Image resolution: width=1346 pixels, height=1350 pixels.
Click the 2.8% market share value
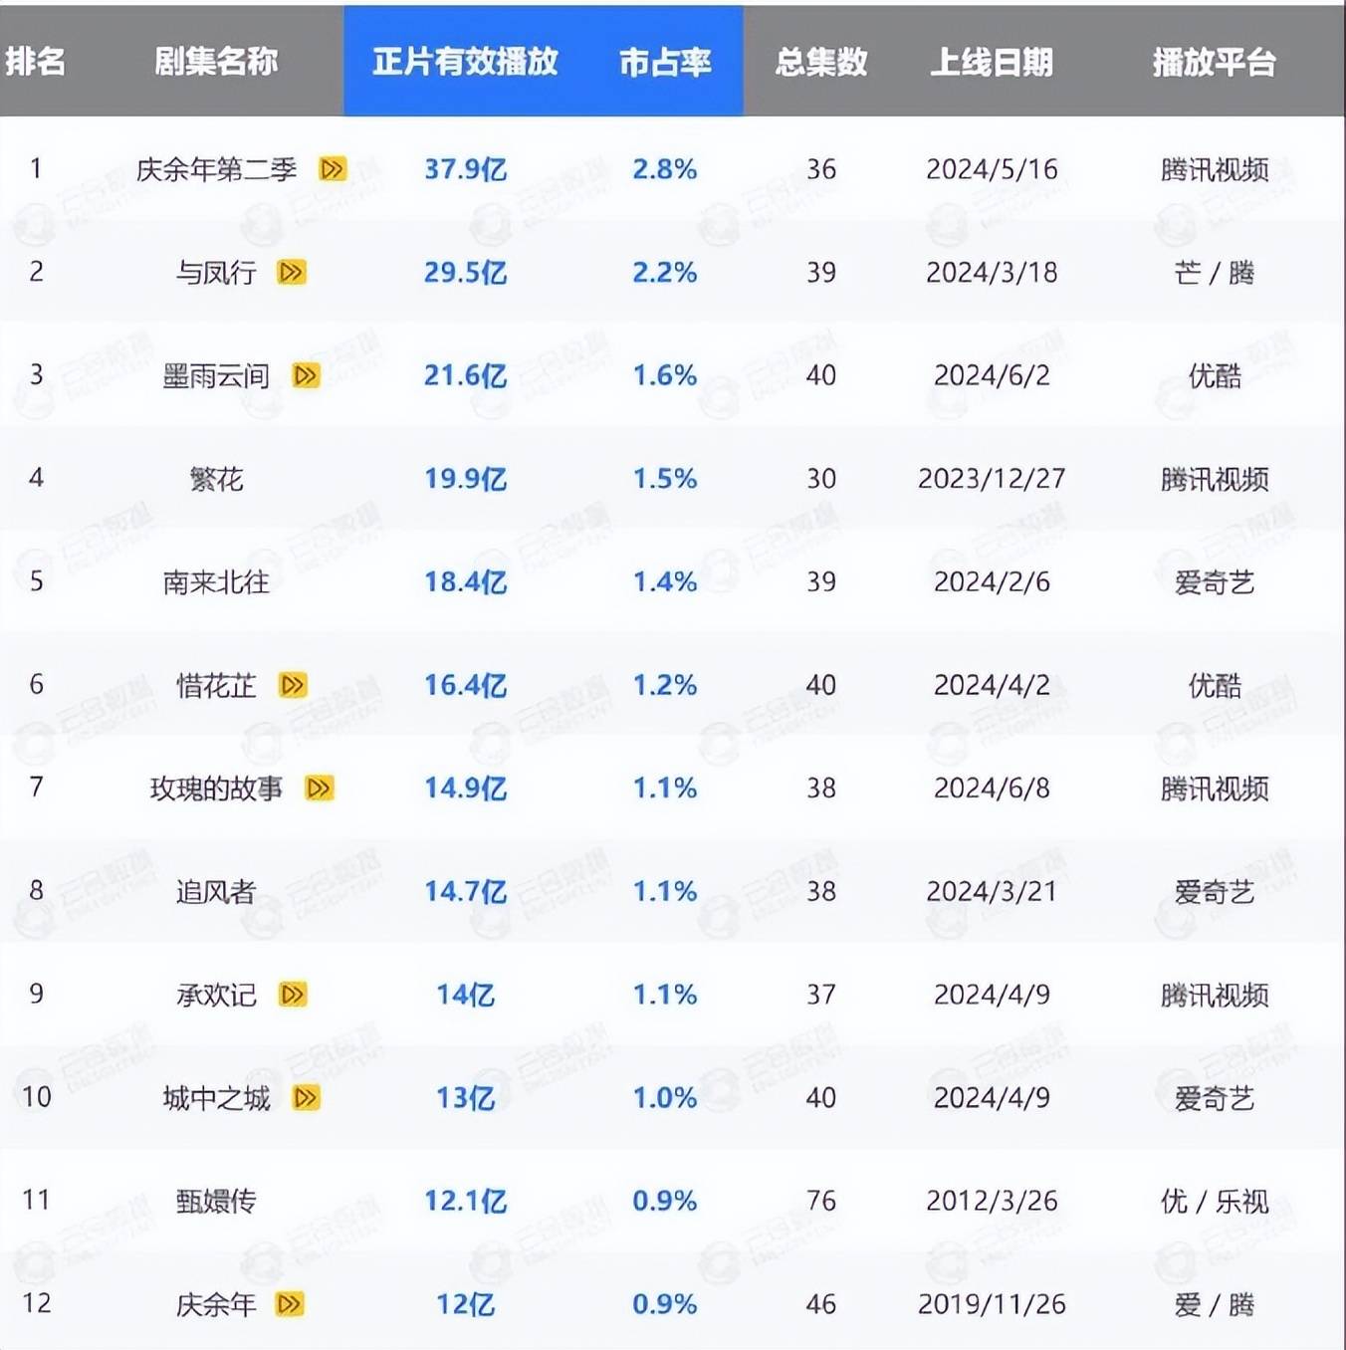[x=665, y=169]
